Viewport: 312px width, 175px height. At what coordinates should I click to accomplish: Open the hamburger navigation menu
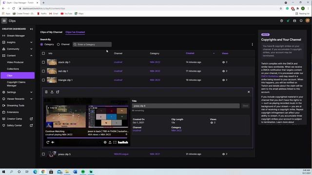coord(4,21)
